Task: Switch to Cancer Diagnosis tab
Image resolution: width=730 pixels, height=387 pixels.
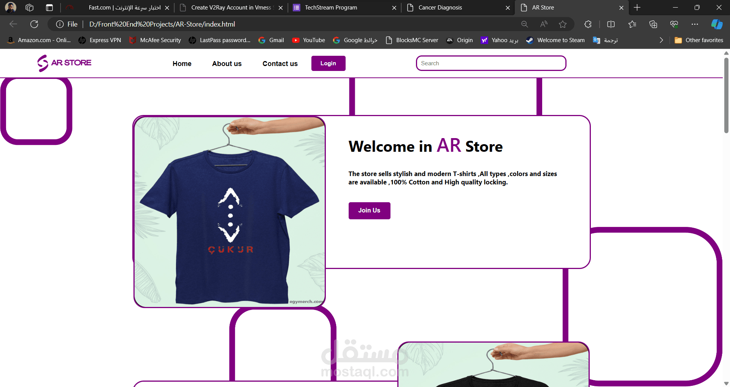Action: 458,8
